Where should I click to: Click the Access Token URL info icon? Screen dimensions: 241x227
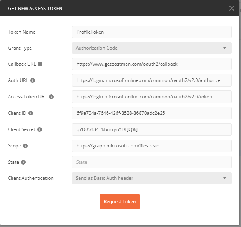click(x=51, y=97)
